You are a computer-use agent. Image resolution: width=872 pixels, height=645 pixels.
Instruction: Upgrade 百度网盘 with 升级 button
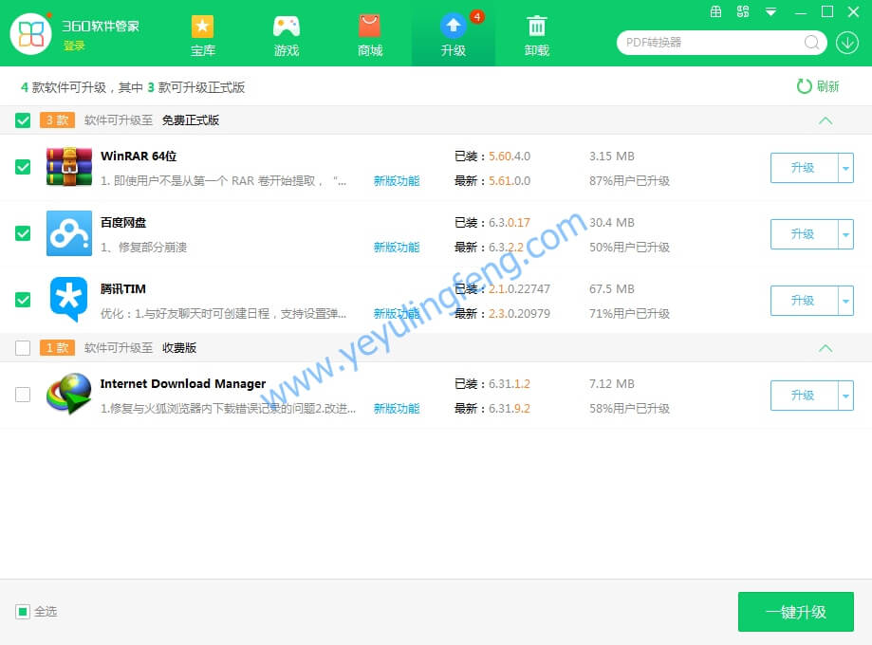pos(804,234)
